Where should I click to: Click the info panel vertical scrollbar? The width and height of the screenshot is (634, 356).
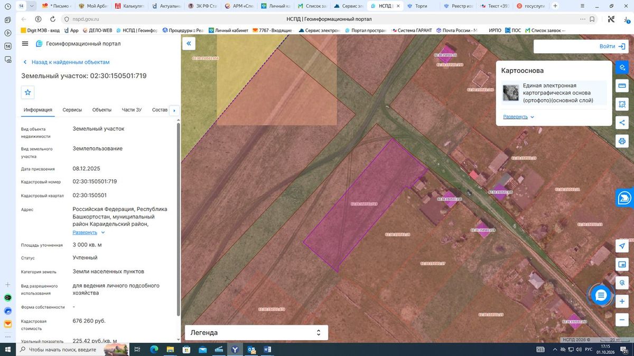178,219
